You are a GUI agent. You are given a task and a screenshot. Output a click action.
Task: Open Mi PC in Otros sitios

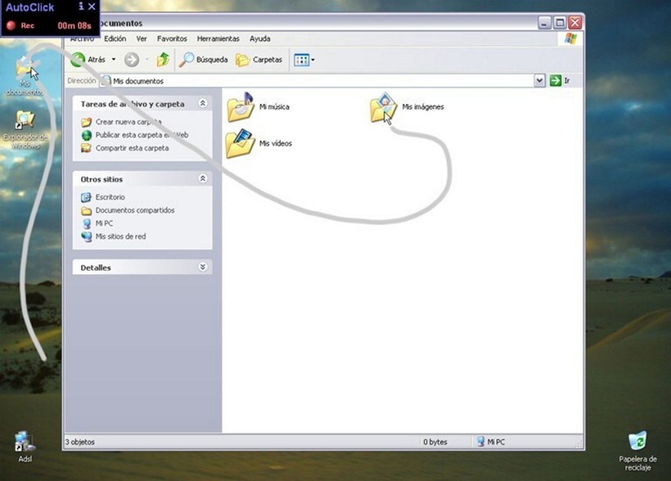(x=104, y=223)
